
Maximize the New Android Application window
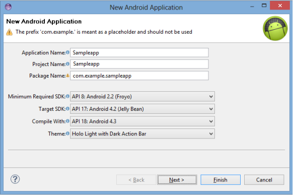tap(264, 6)
